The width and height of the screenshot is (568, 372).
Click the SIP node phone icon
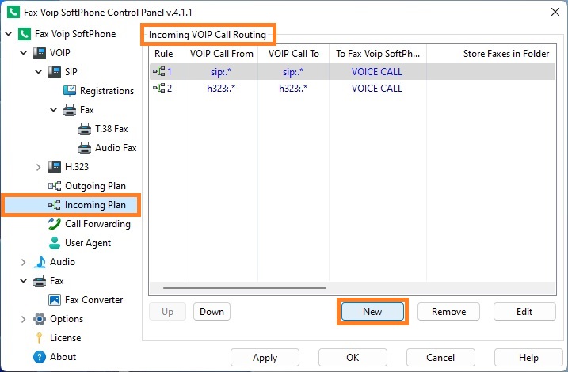tap(55, 72)
